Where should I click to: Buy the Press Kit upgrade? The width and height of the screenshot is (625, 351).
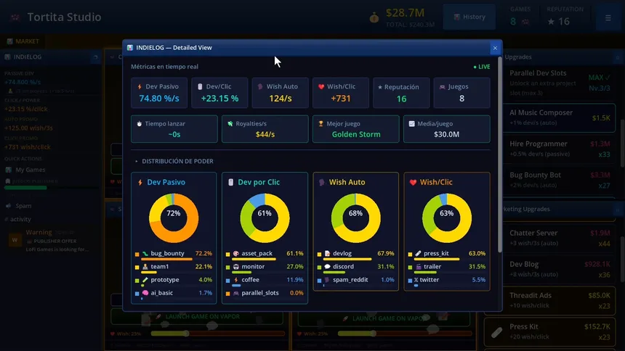point(550,331)
